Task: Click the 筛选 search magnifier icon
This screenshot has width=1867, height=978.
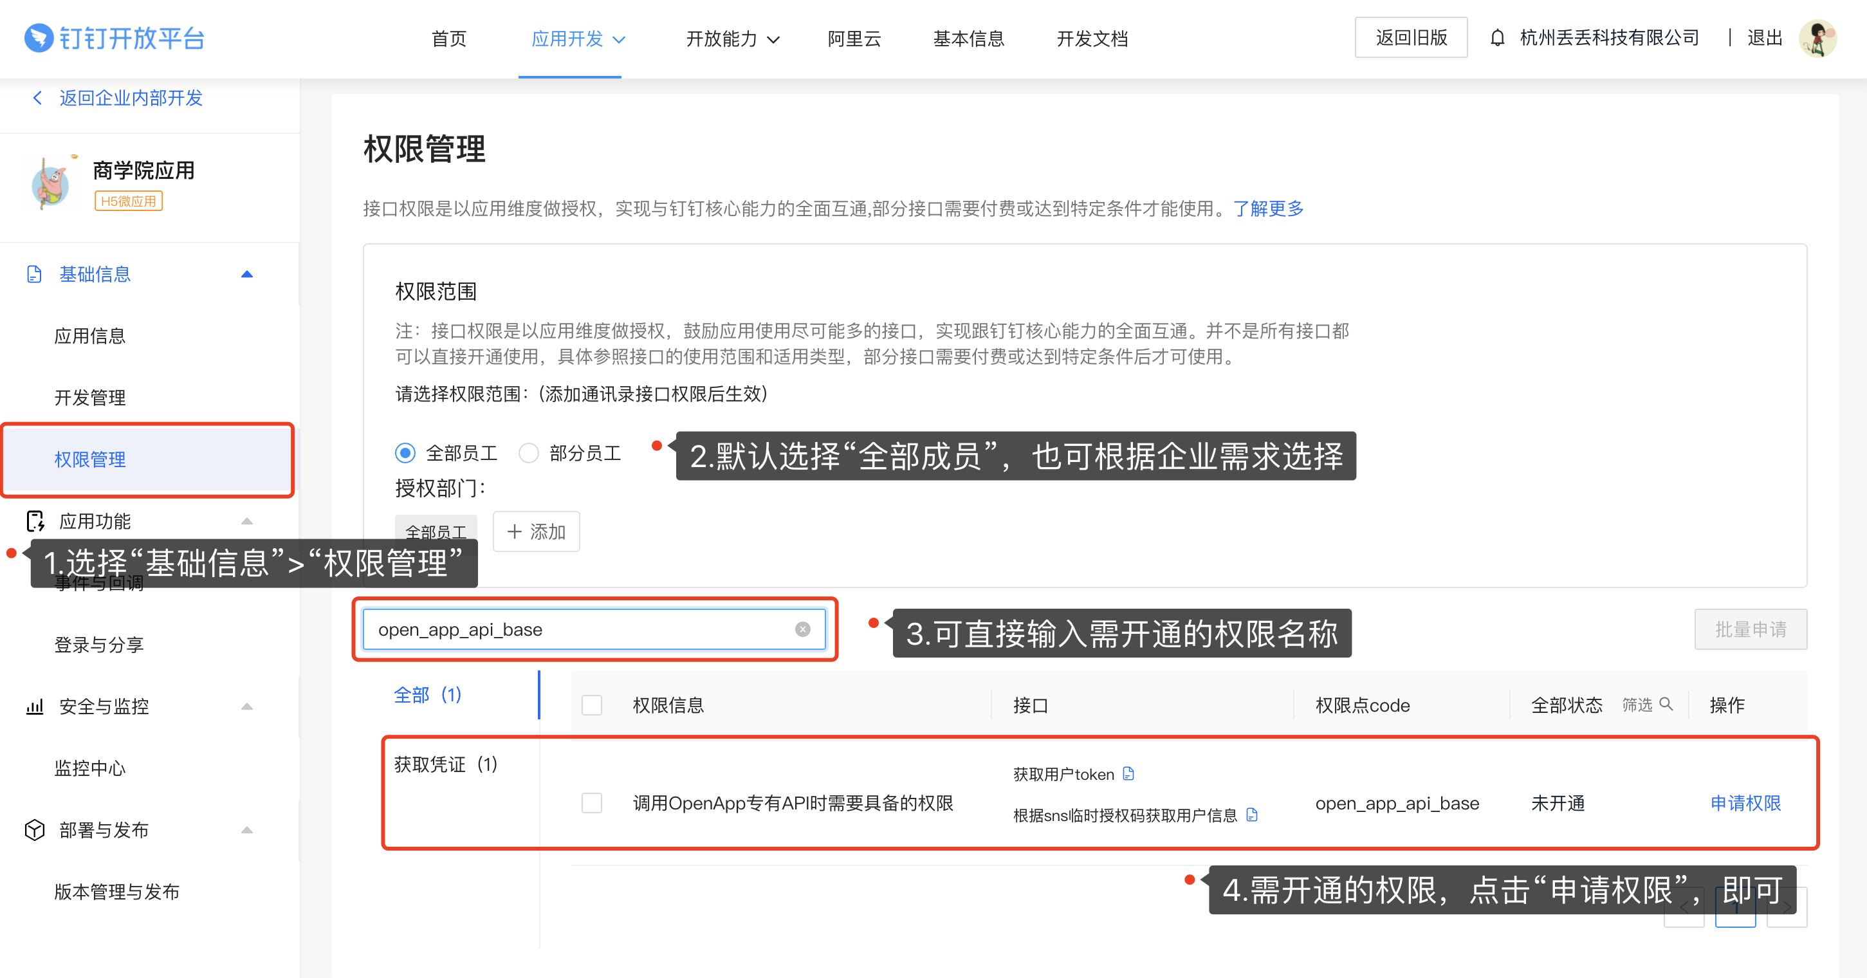Action: [x=1666, y=704]
